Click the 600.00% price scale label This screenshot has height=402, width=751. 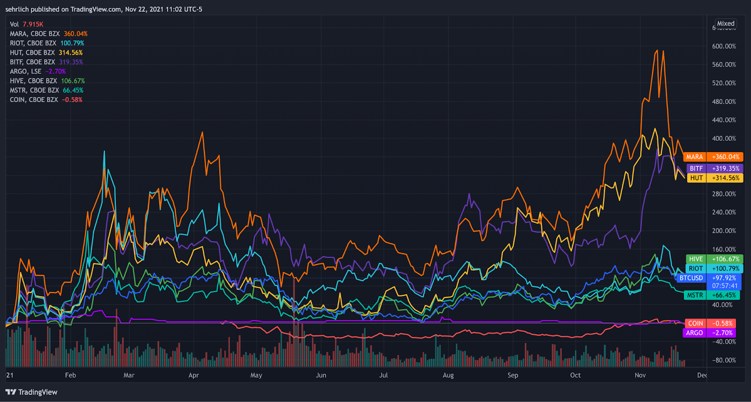(x=724, y=46)
